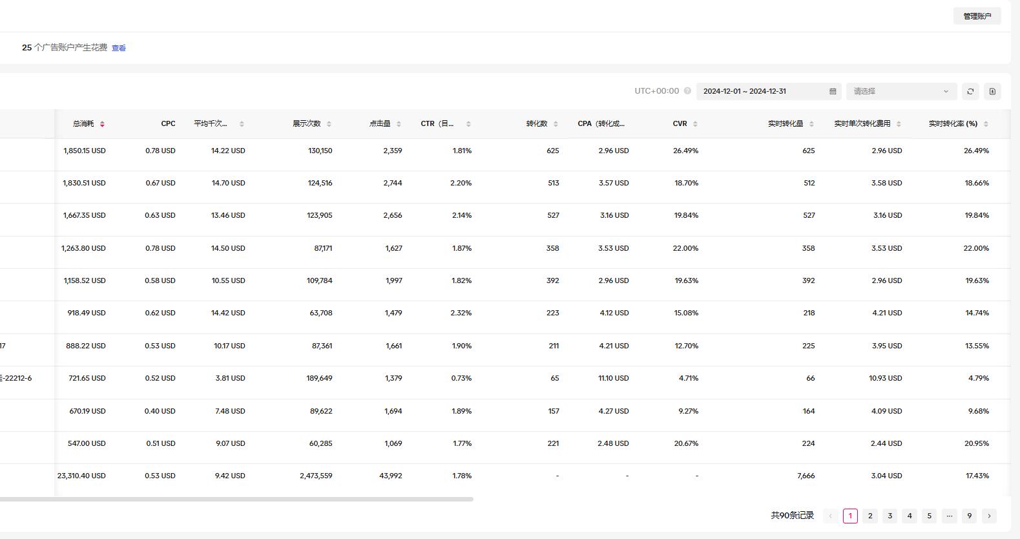Screen dimensions: 1020x539
Task: Click the 43,992 total clicks cell
Action: pos(391,476)
